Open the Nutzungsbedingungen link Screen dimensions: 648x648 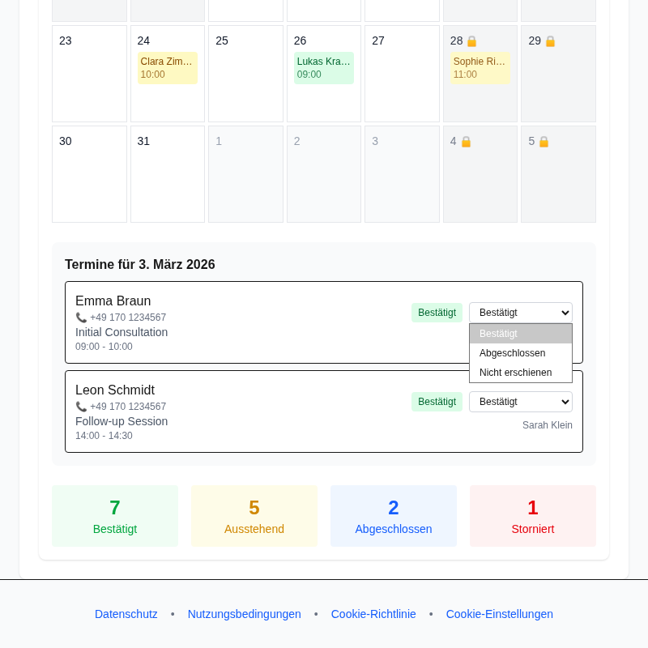tap(244, 614)
